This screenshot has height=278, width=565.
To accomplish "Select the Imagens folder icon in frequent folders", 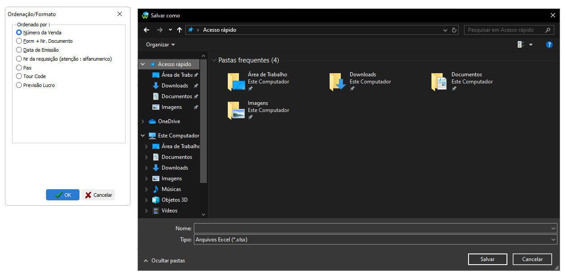I will coord(236,110).
